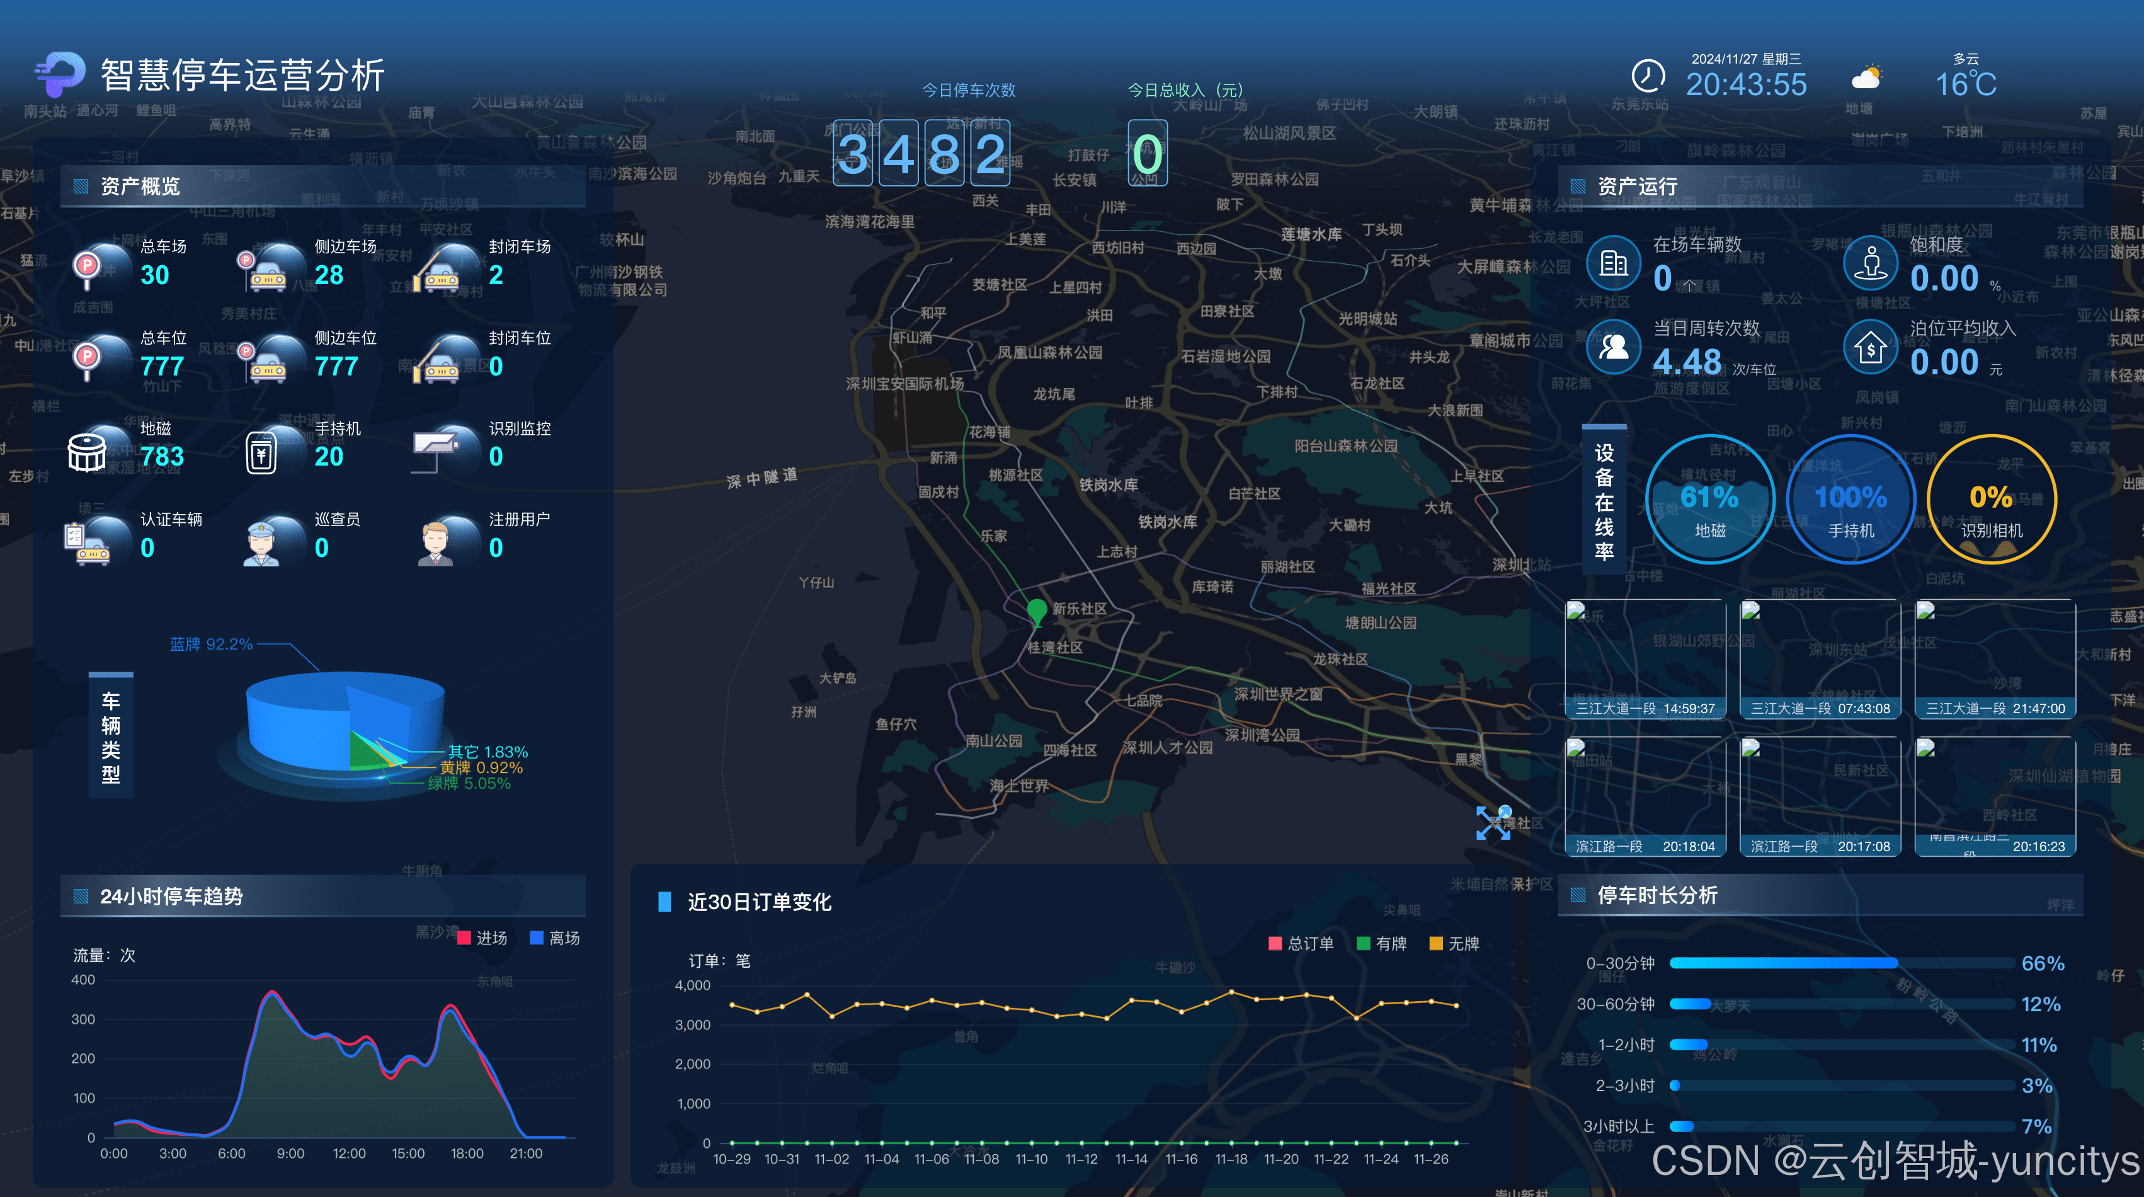
Task: Click the 黄牌 0.92% pie label
Action: coord(481,767)
